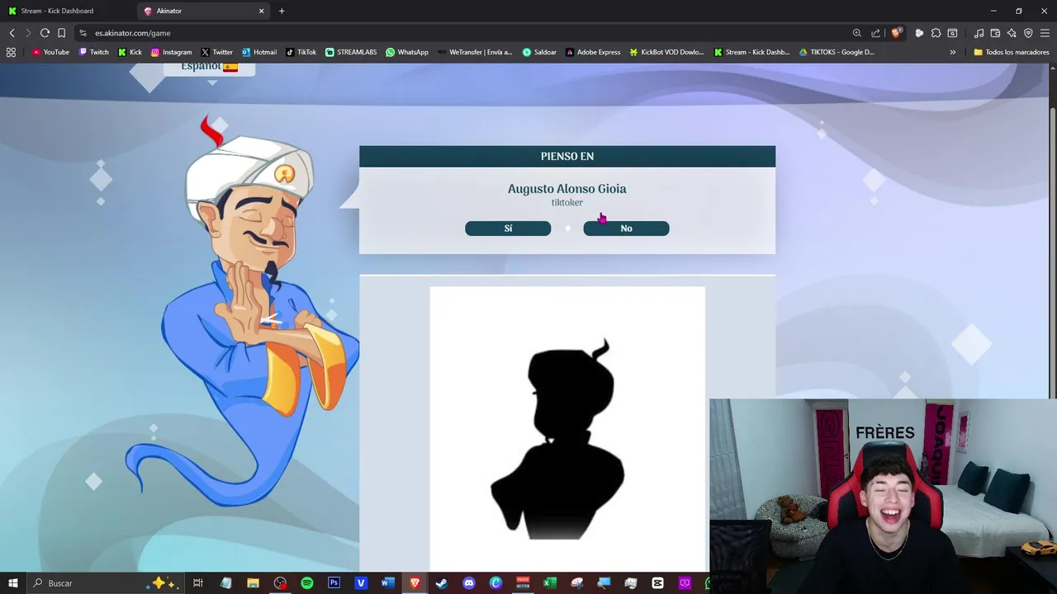This screenshot has width=1057, height=594.
Task: Click the Sí answer button
Action: [x=508, y=229]
